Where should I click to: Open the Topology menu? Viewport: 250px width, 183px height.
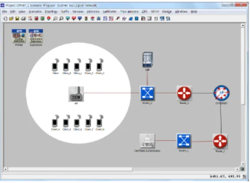point(51,12)
